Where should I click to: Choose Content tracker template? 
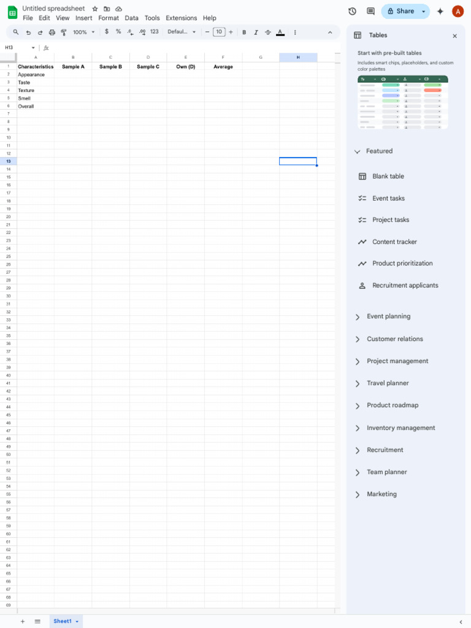click(388, 242)
